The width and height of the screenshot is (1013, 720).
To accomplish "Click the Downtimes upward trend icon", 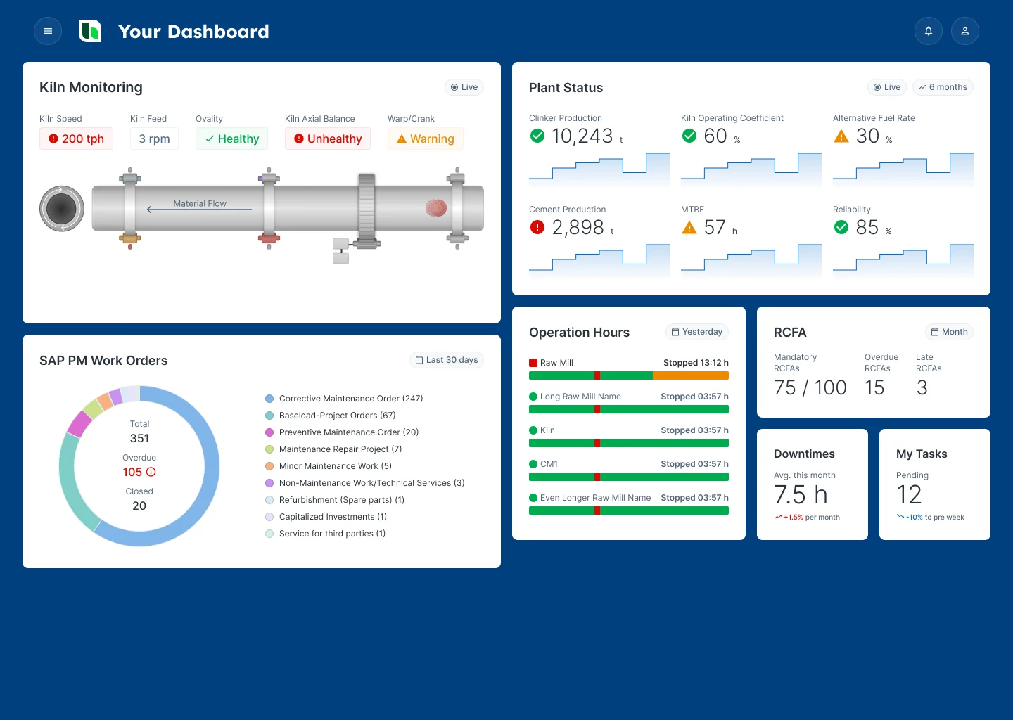I will (778, 517).
